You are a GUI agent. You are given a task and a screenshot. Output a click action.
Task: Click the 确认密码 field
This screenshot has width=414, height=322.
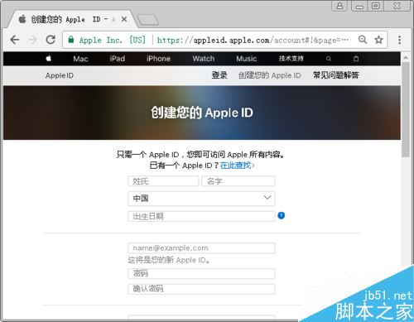coord(201,289)
